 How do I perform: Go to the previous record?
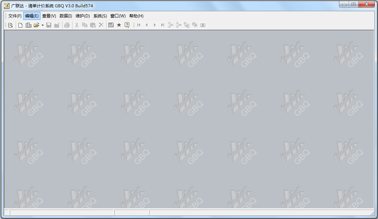[147, 25]
